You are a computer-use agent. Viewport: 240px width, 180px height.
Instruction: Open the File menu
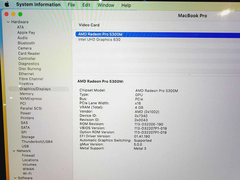pos(71,5)
